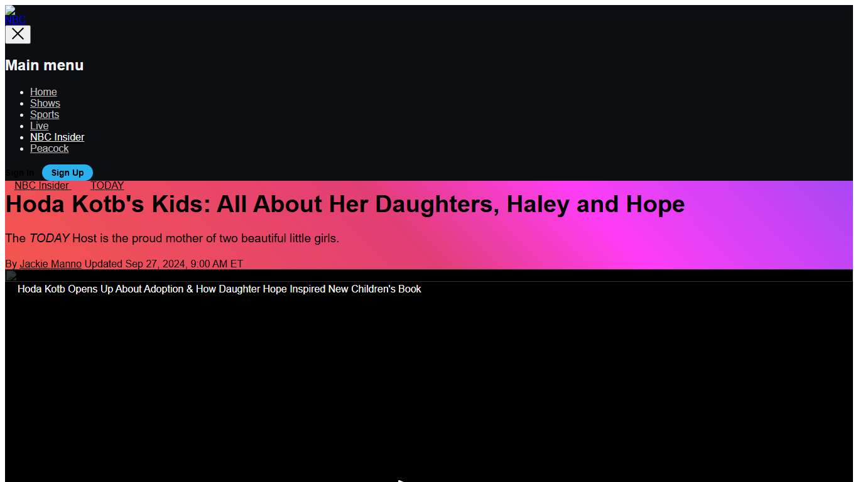Select NBC Insider in the main menu
Screen dimensions: 858x482
57,137
